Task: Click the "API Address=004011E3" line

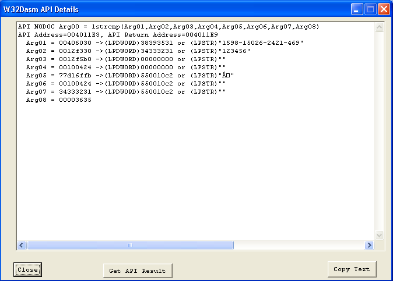Action: pos(118,35)
